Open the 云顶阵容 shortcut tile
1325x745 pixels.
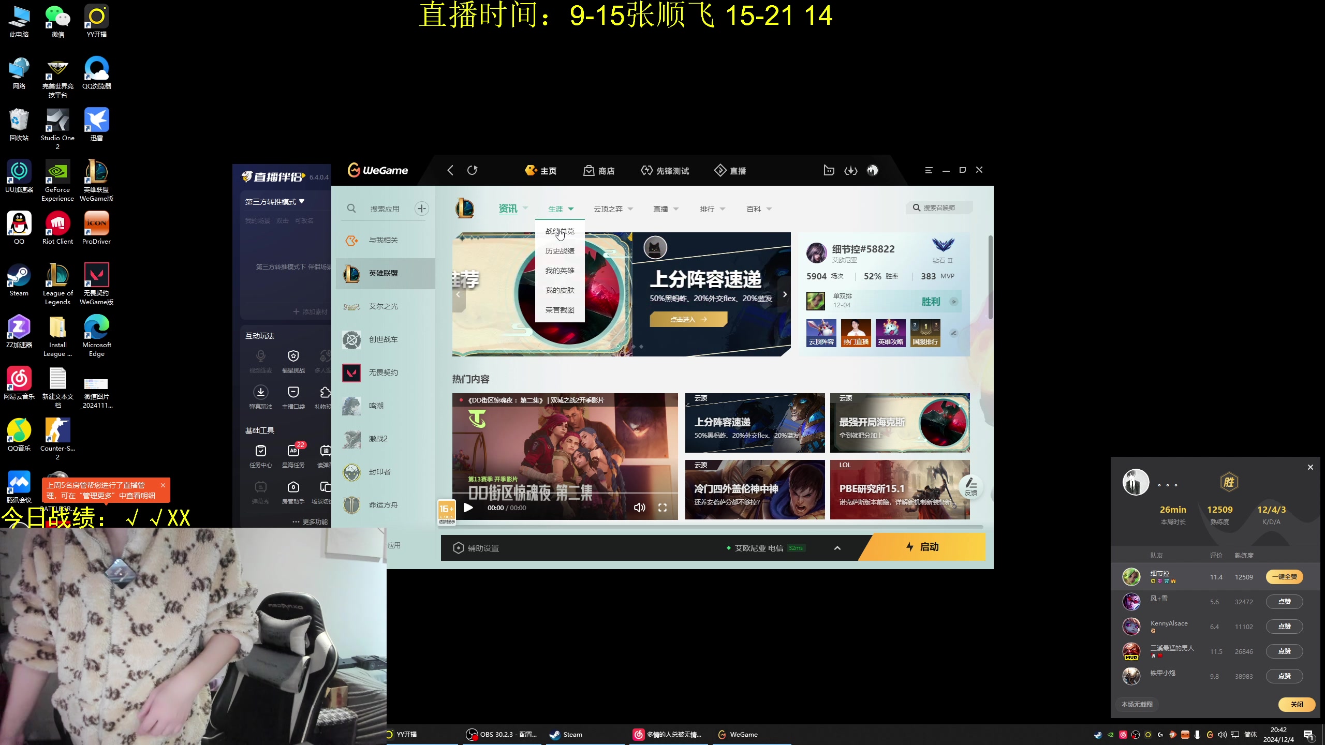[x=821, y=333]
